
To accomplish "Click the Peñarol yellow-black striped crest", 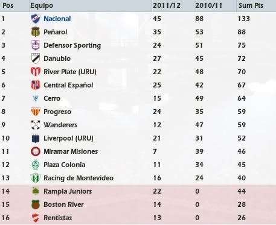I will (x=36, y=32).
